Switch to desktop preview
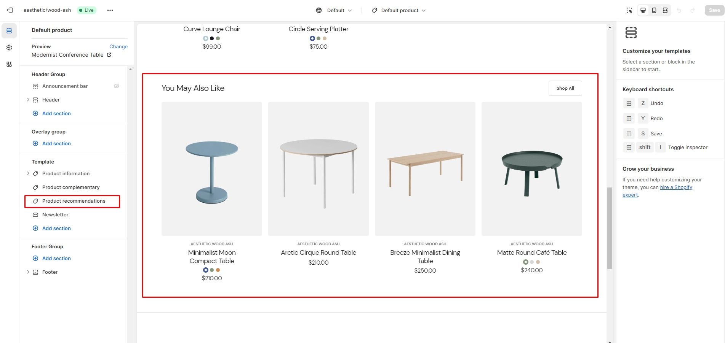725x343 pixels. pos(643,10)
